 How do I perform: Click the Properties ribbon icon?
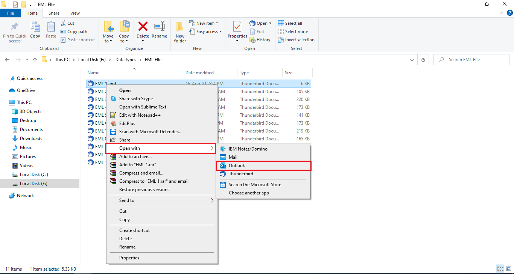coord(237,27)
